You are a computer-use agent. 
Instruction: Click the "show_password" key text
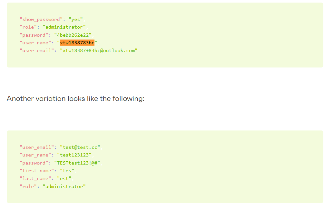[x=41, y=19]
